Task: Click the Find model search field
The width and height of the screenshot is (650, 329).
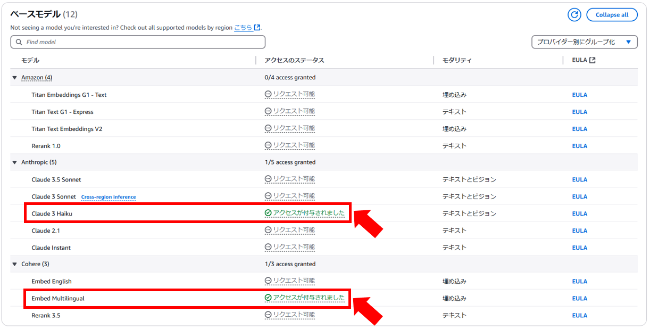Action: click(138, 42)
